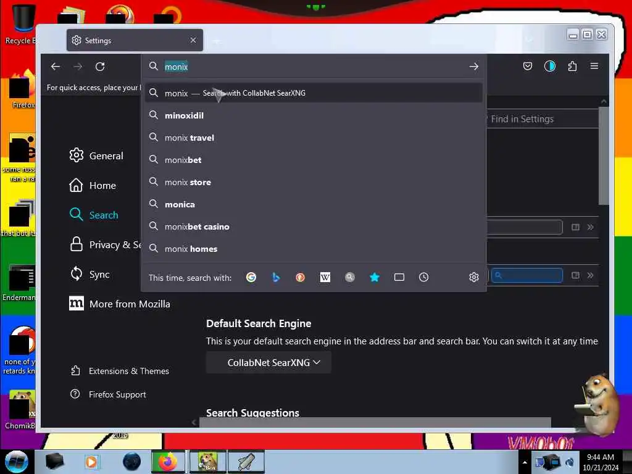The width and height of the screenshot is (632, 474).
Task: Open the Privacy & Security category
Action: pyautogui.click(x=105, y=244)
